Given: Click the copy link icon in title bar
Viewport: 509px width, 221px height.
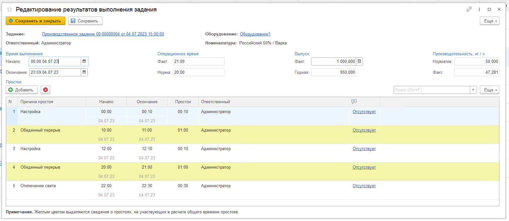Looking at the screenshot, I should [x=469, y=9].
